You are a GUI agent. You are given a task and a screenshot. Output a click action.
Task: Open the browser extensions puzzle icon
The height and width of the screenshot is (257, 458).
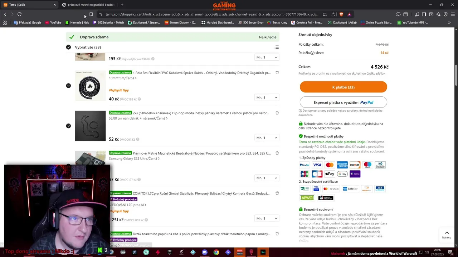click(x=398, y=14)
